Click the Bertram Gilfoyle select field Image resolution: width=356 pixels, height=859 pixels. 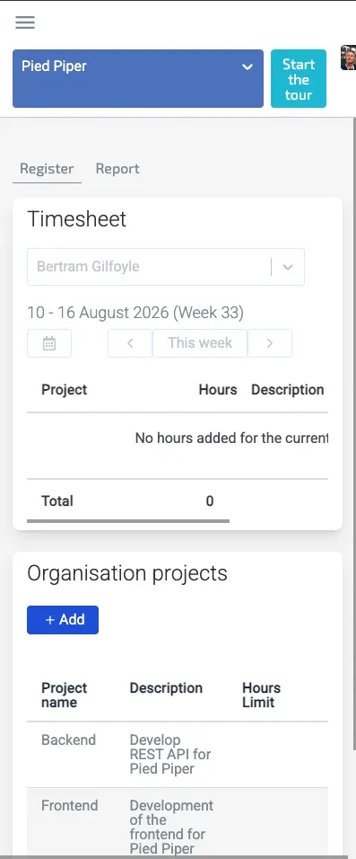166,267
